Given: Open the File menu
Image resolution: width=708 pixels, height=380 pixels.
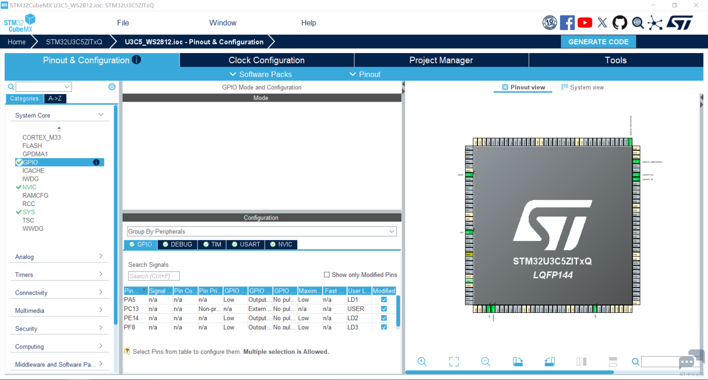Looking at the screenshot, I should click(x=123, y=23).
